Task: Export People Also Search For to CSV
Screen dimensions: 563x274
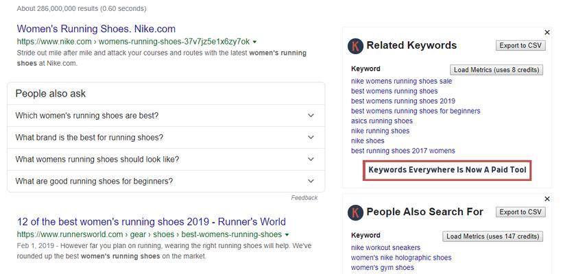Action: 520,212
